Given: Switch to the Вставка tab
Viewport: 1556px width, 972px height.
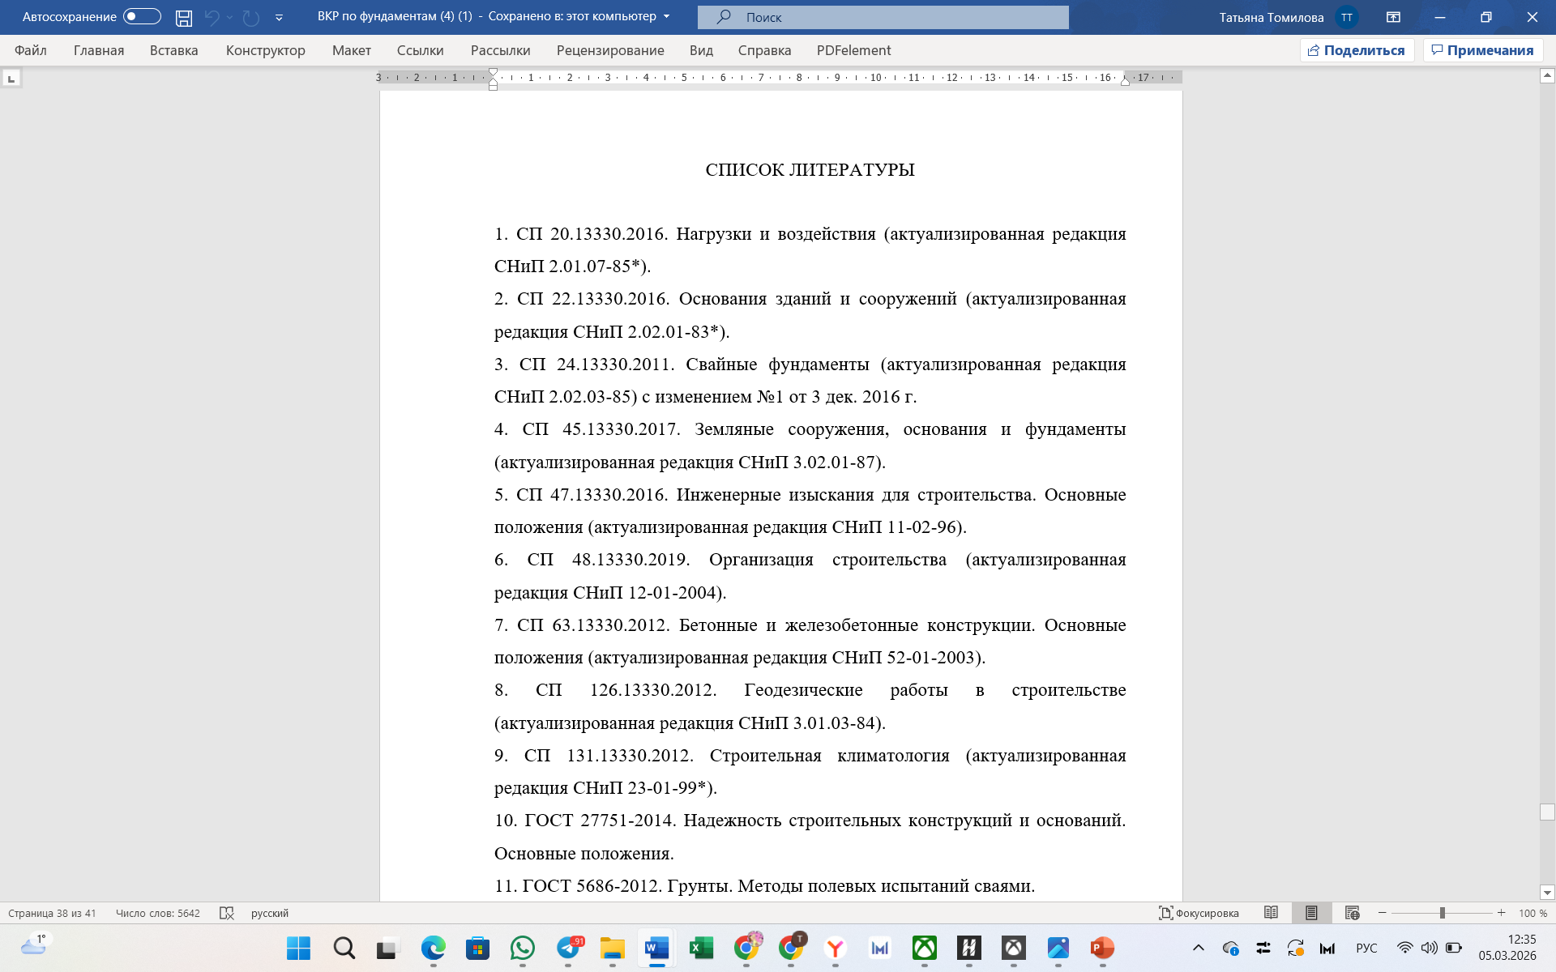Looking at the screenshot, I should 174,50.
